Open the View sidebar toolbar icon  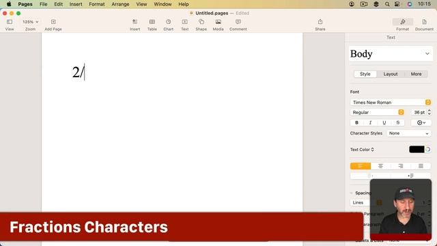[x=10, y=22]
